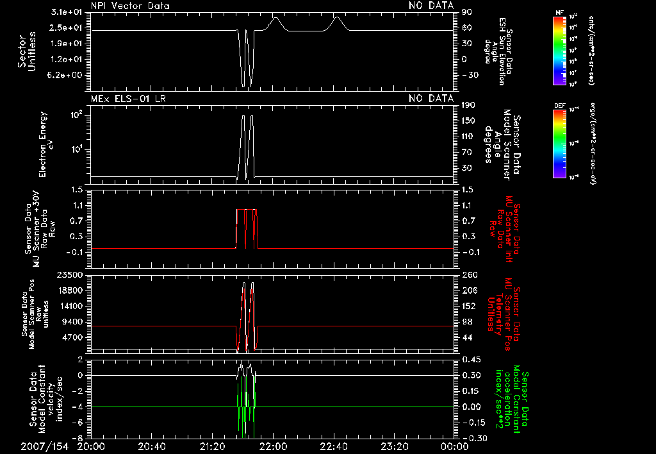Image resolution: width=656 pixels, height=454 pixels.
Task: Click the red 'MU Scanner Inh Raw Data' title
Action: 505,229
